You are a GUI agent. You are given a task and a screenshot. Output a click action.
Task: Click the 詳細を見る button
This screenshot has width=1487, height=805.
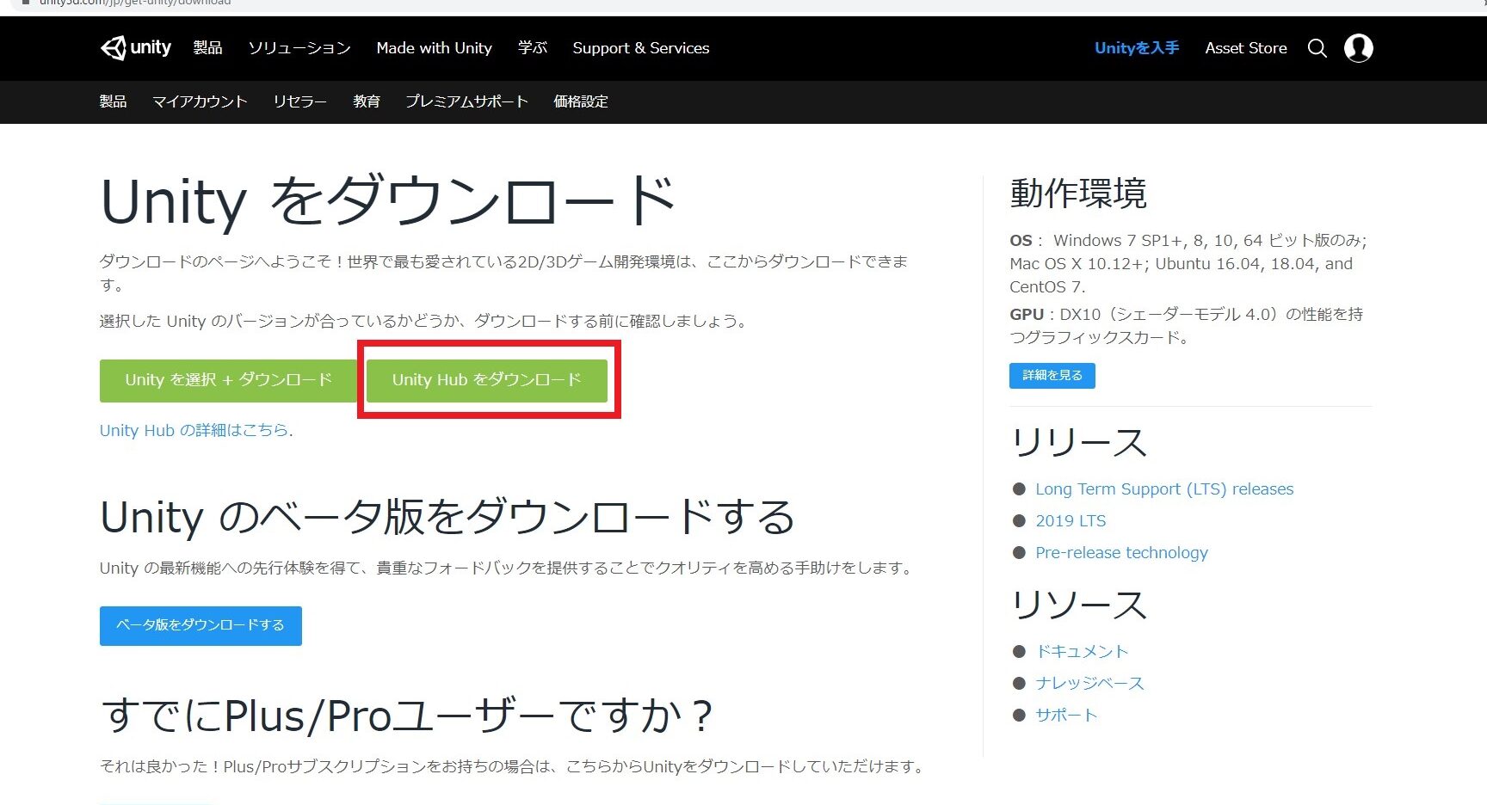[x=1052, y=376]
